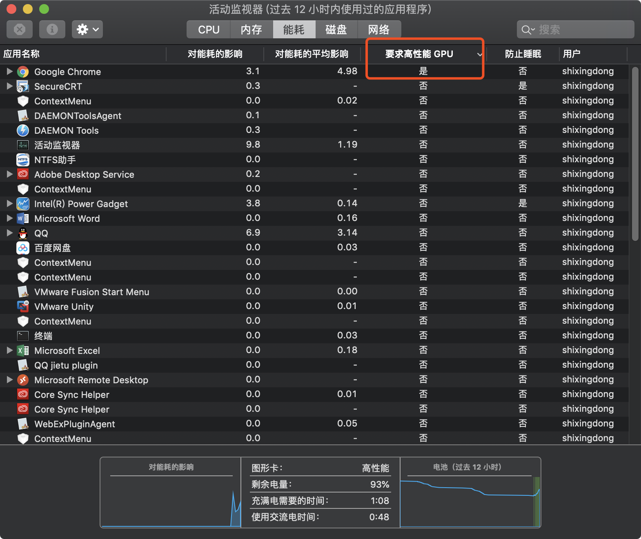Open the 网络 tab

pyautogui.click(x=379, y=29)
